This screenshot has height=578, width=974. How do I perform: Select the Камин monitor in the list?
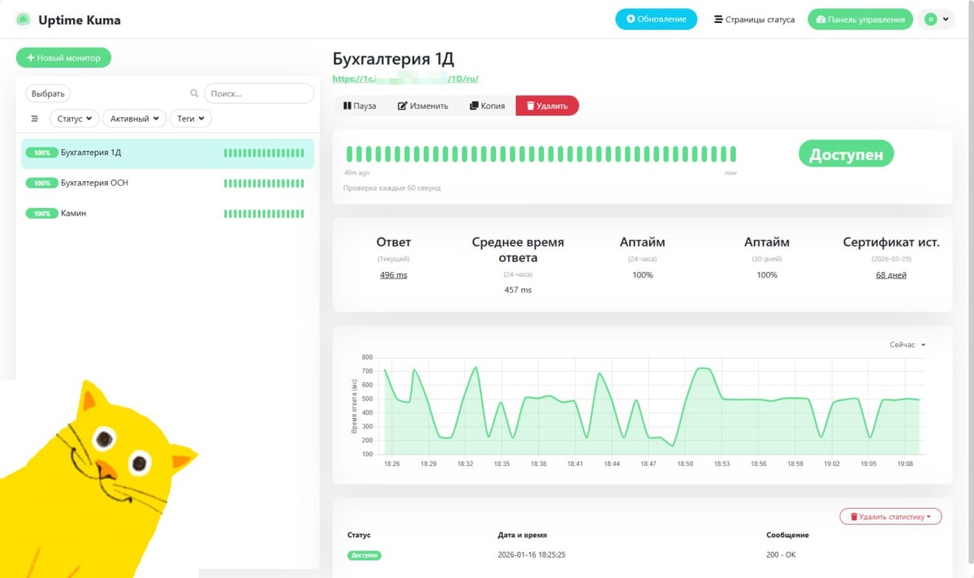coord(167,214)
